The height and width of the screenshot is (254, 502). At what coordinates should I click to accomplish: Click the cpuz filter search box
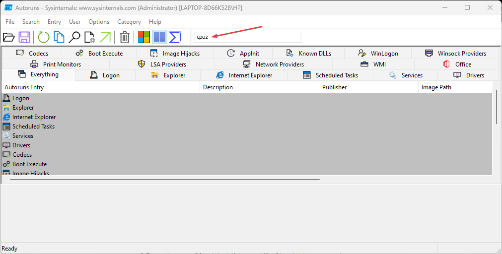coord(247,37)
